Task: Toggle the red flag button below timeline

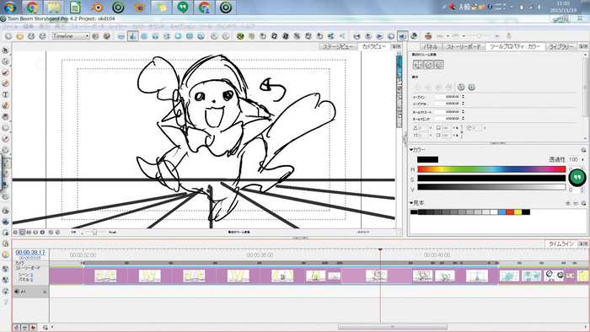Action: tap(33, 328)
